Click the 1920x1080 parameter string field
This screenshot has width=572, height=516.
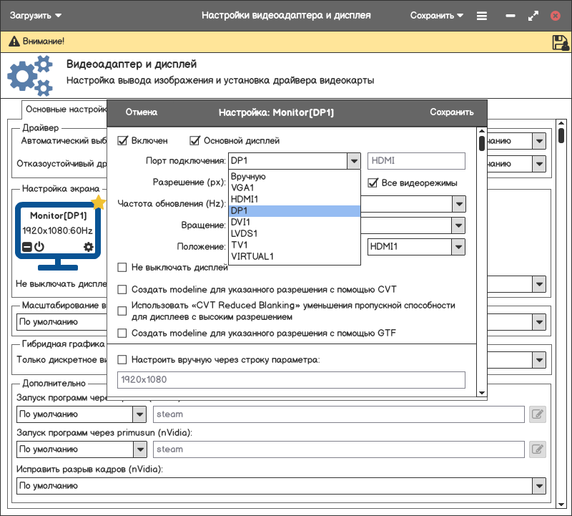coord(291,379)
